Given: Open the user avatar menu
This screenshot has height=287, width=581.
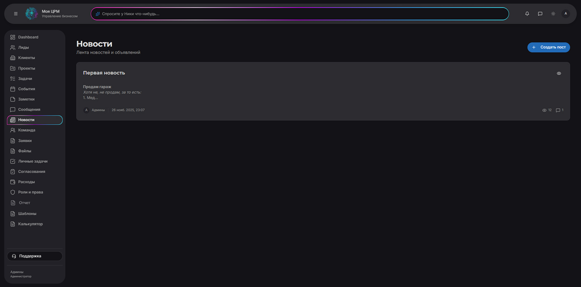Looking at the screenshot, I should (x=566, y=14).
